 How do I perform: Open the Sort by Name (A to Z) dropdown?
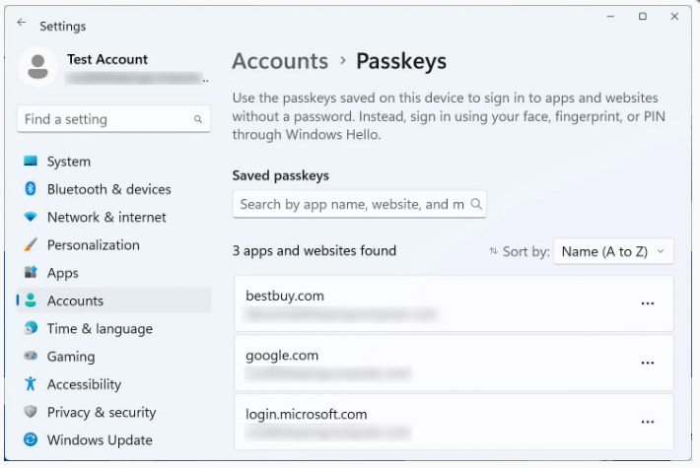click(613, 251)
